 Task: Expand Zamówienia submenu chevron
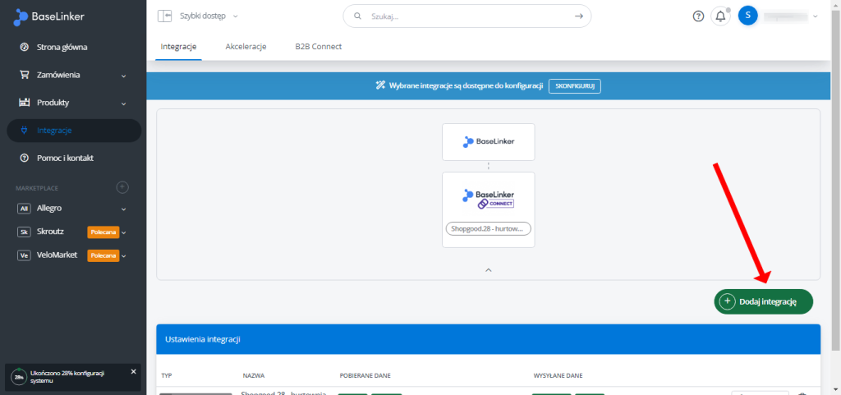pyautogui.click(x=124, y=76)
